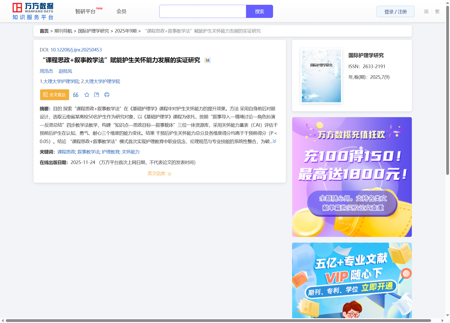Click the star favorite icon
Image resolution: width=450 pixels, height=323 pixels.
(x=87, y=95)
